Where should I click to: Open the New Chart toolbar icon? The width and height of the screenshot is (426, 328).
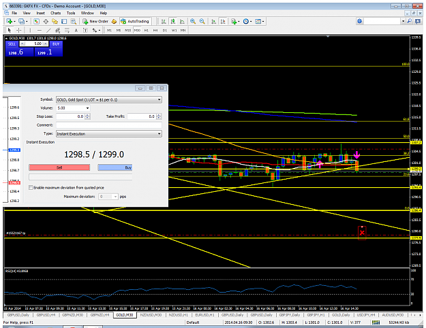[x=10, y=21]
